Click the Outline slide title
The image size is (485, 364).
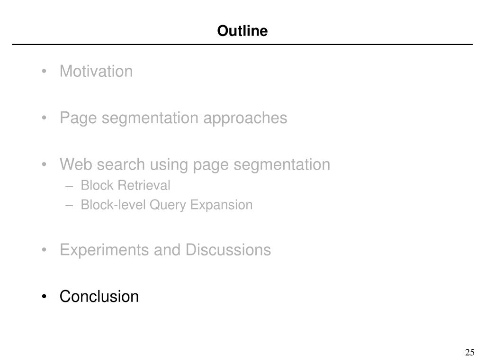click(242, 31)
